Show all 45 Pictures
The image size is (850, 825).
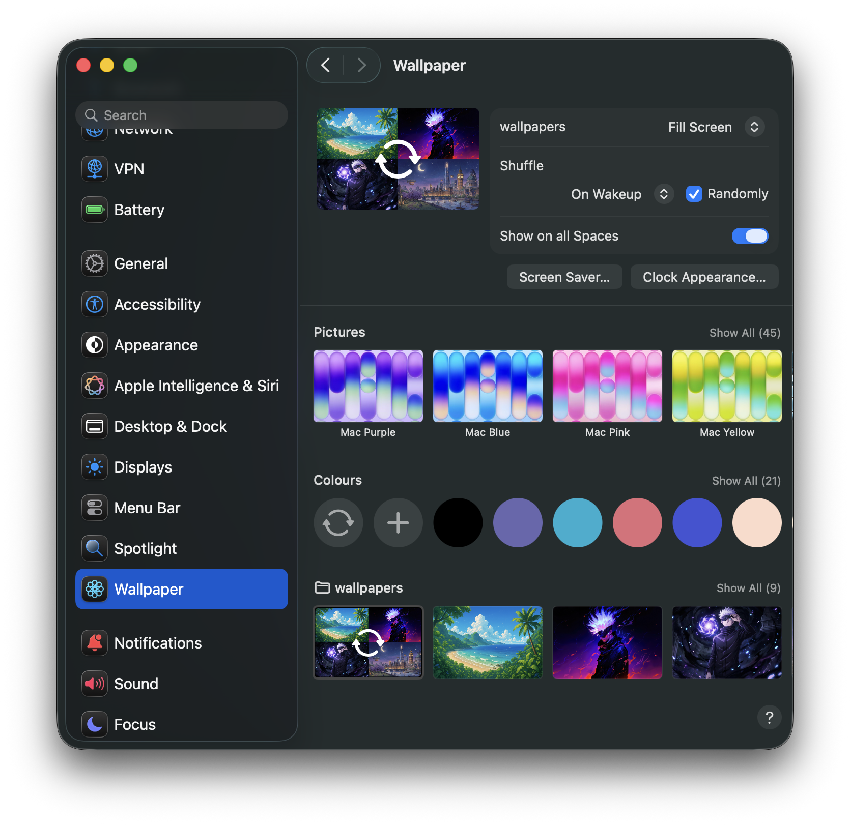click(745, 333)
